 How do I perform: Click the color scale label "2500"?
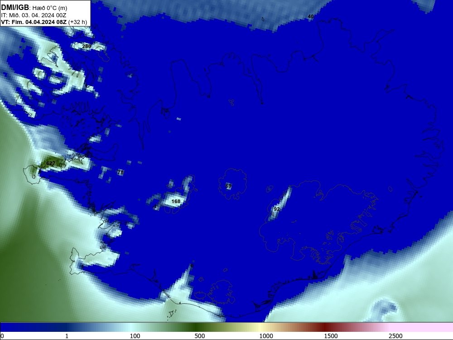tap(395, 336)
